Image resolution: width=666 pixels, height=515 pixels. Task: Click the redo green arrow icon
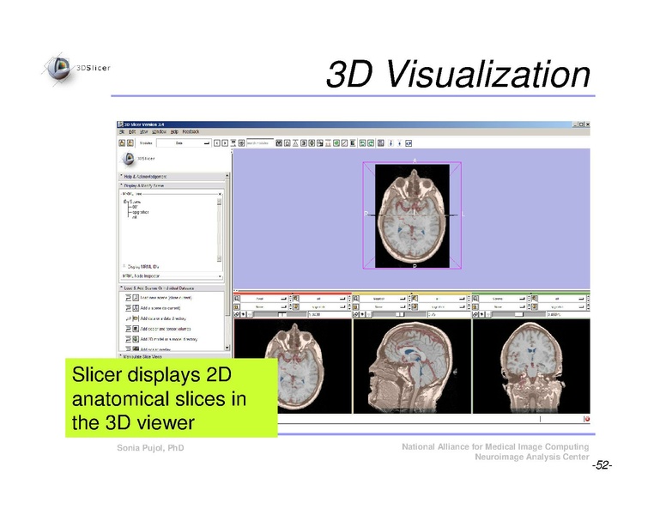[x=371, y=143]
